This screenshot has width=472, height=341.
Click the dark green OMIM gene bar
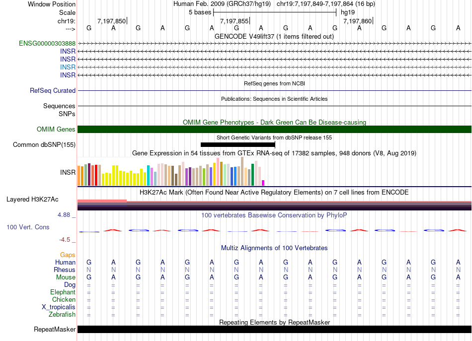tap(274, 130)
